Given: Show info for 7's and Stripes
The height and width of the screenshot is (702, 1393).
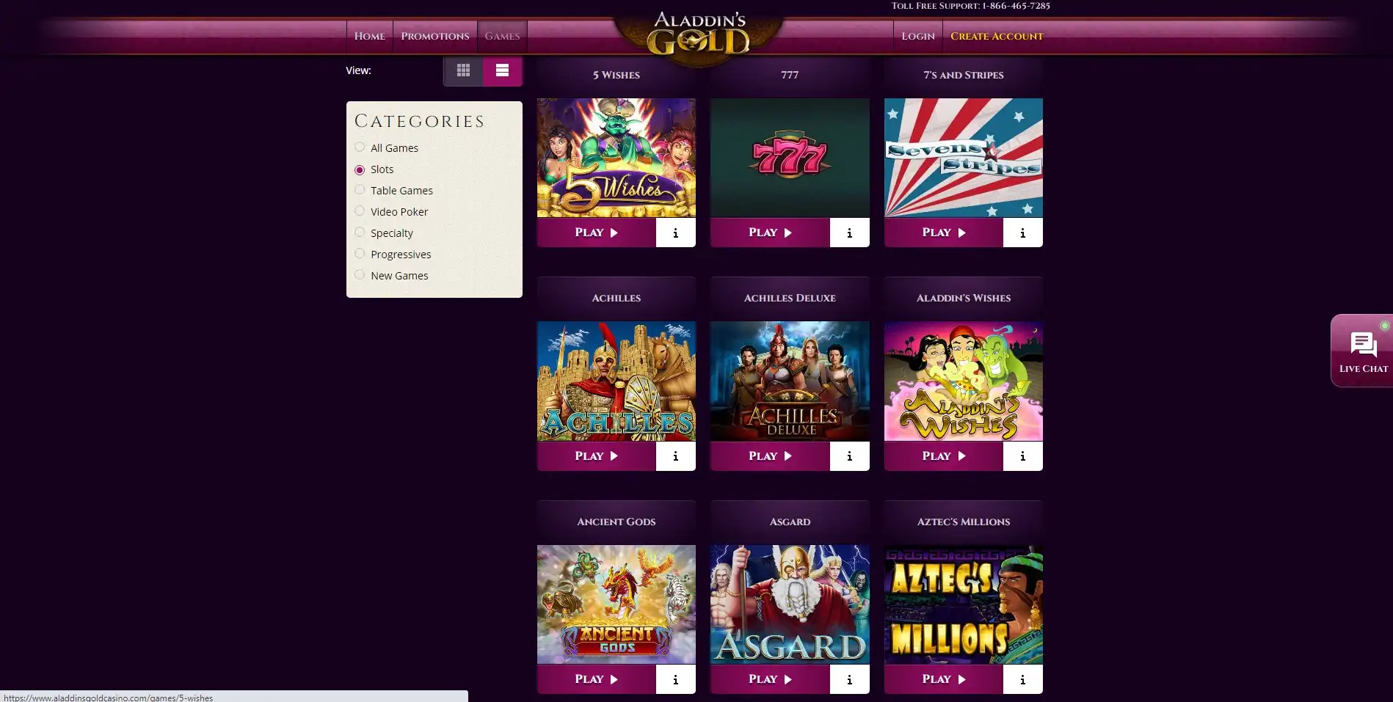Looking at the screenshot, I should tap(1022, 233).
